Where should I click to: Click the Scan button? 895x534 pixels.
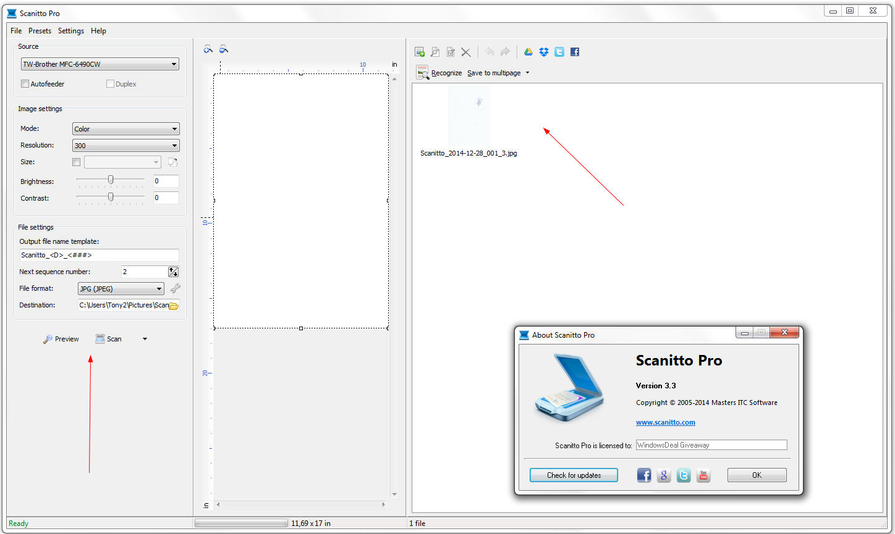(108, 339)
